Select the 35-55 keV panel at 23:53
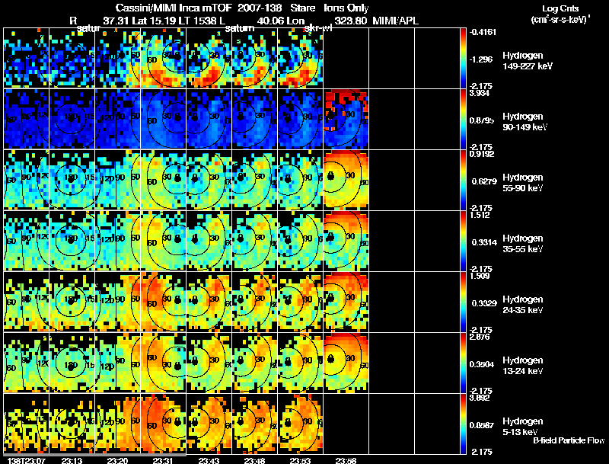 300,241
